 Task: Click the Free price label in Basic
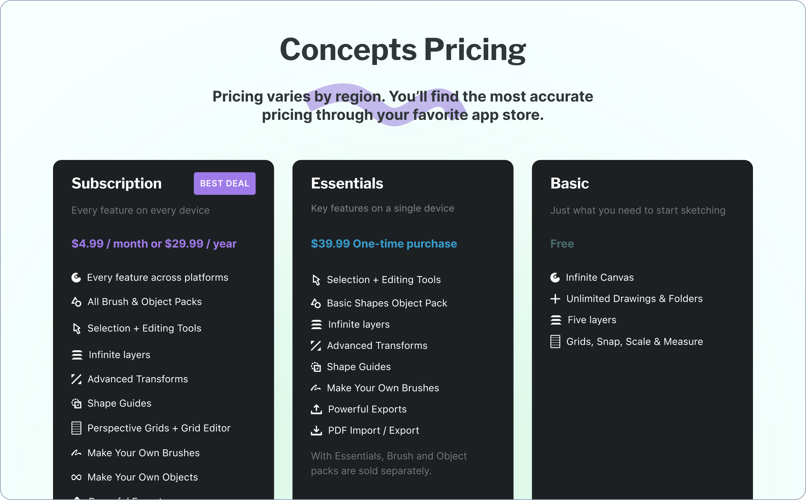pyautogui.click(x=562, y=244)
